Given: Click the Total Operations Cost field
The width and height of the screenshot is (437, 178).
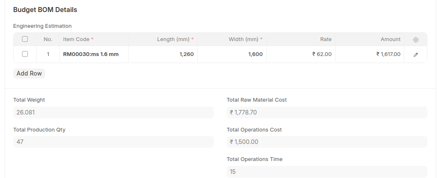Looking at the screenshot, I should pos(327,142).
